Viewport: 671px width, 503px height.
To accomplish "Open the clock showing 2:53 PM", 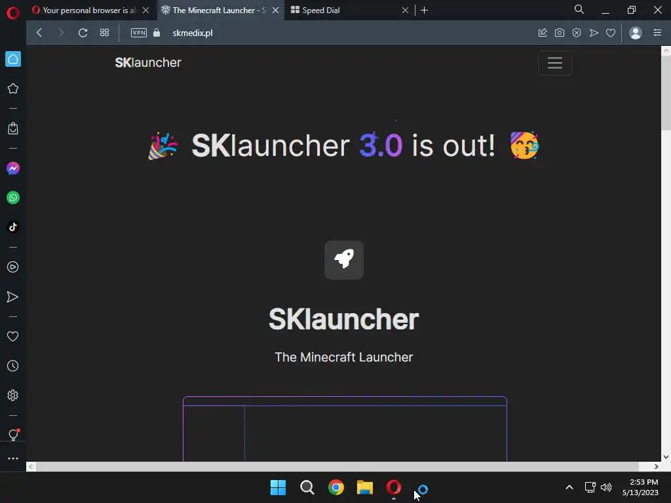I will click(x=640, y=487).
